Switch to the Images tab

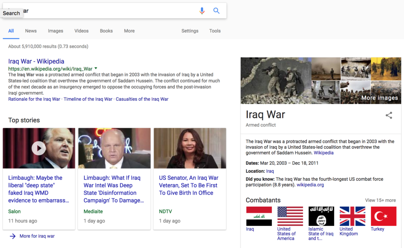55,31
